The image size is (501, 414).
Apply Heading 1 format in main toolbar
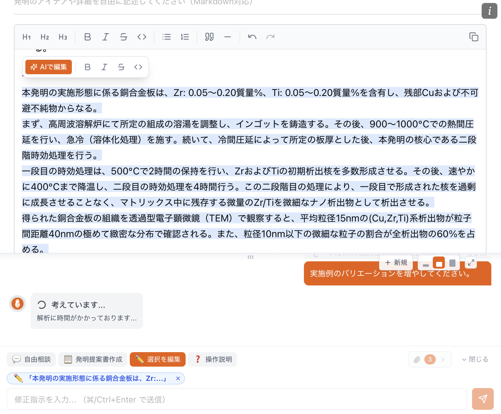[x=27, y=37]
